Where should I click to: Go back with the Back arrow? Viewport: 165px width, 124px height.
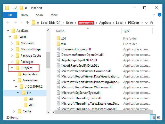(8, 22)
